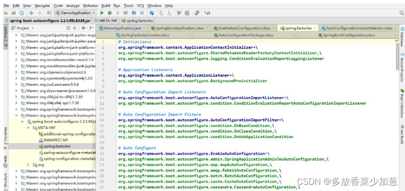The image size is (405, 191).
Task: Click the Run with Coverage icon
Action: [126, 13]
